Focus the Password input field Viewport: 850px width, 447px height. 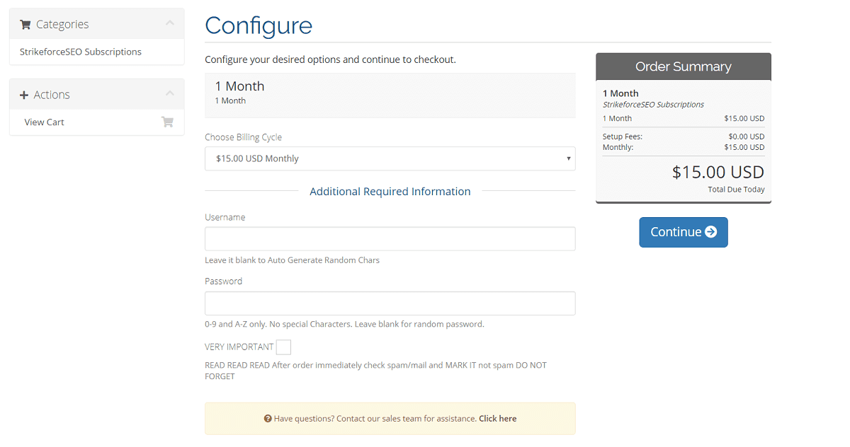(x=390, y=303)
